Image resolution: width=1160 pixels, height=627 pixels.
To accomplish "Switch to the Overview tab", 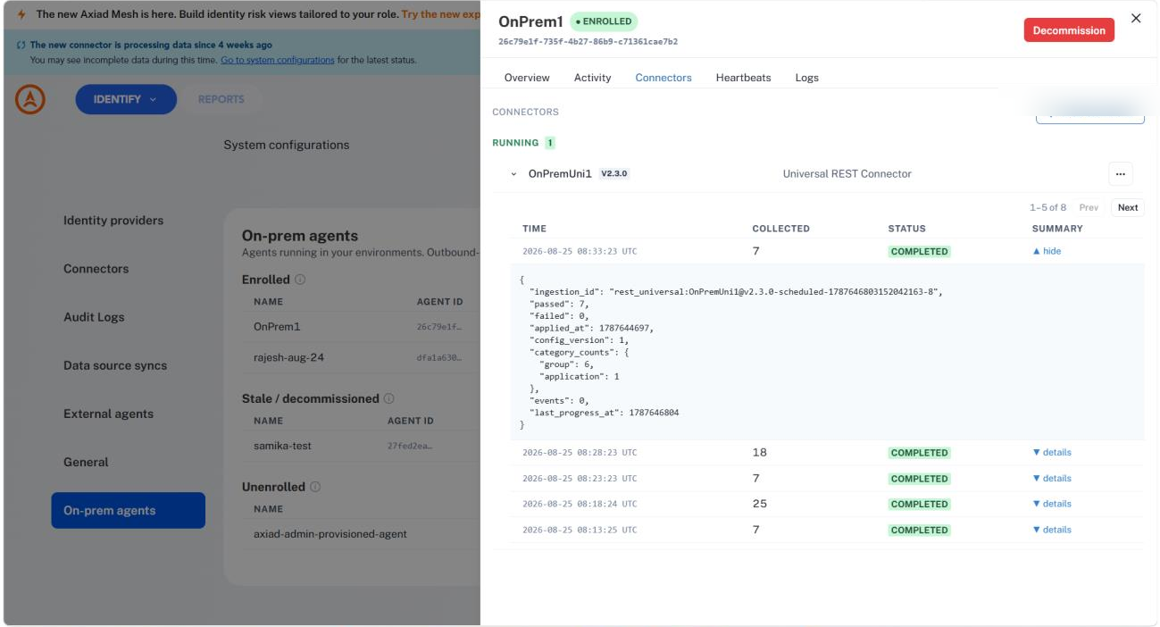I will [527, 78].
